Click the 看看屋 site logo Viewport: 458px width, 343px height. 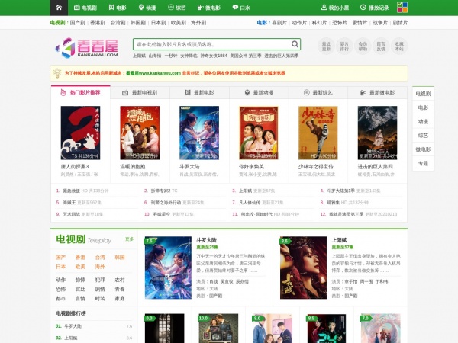pos(87,48)
